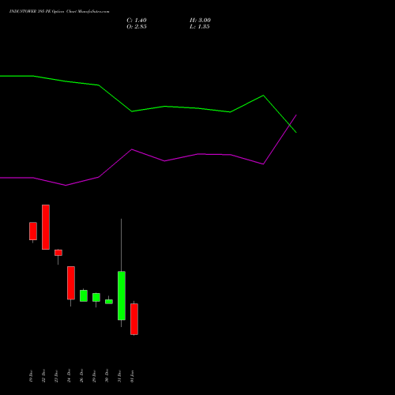
Task: Click the tall red candlestick for 22 Dec
Action: (46, 227)
